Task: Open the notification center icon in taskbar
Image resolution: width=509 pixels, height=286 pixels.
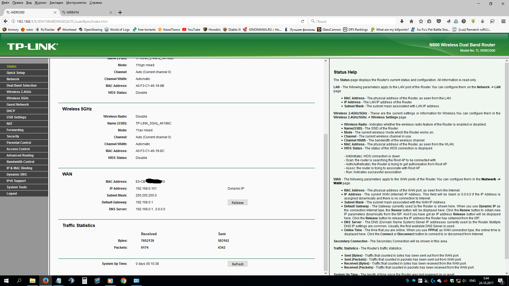Action: click(501, 281)
